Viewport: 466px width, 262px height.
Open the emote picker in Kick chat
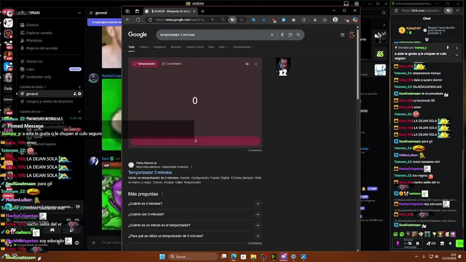(x=417, y=243)
